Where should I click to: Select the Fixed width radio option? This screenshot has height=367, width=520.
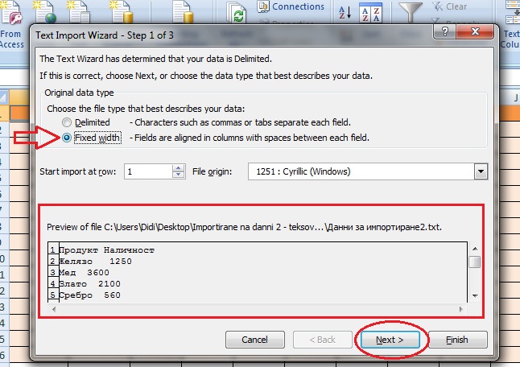click(x=67, y=138)
